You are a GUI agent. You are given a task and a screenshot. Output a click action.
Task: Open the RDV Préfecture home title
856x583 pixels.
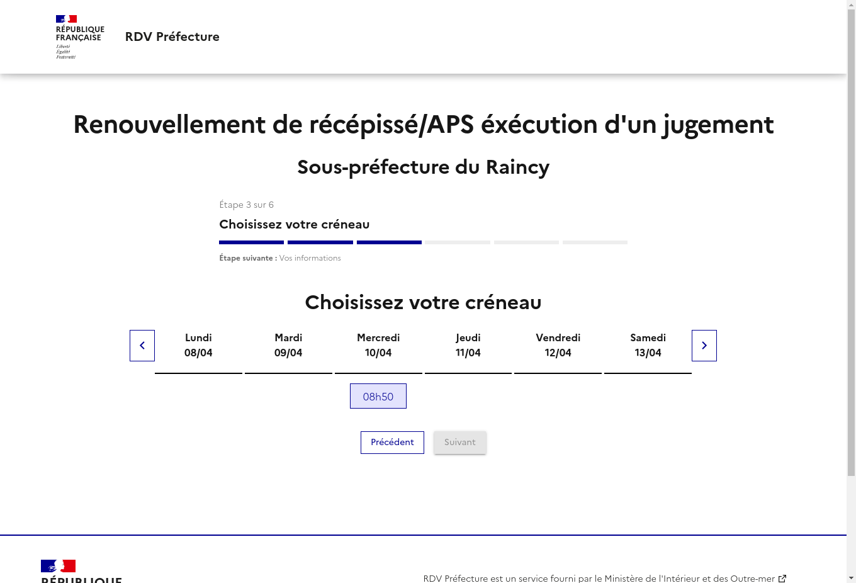172,37
